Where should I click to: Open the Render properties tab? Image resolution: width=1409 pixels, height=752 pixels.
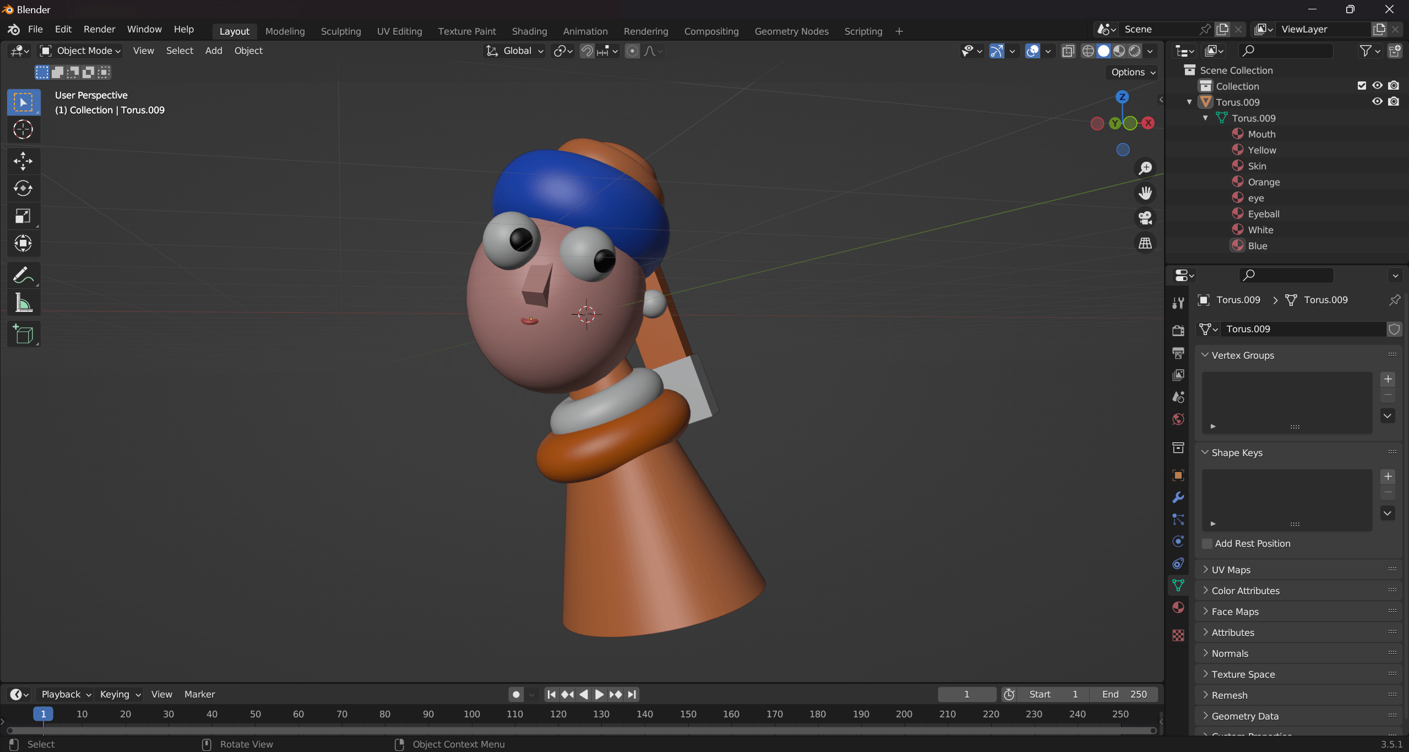1178,331
